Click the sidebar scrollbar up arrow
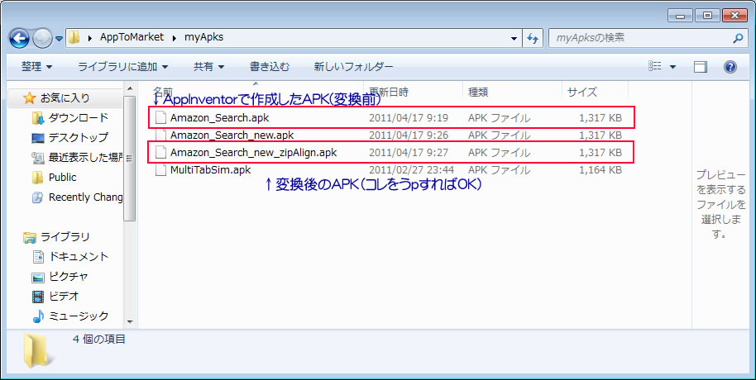This screenshot has height=380, width=756. (129, 88)
